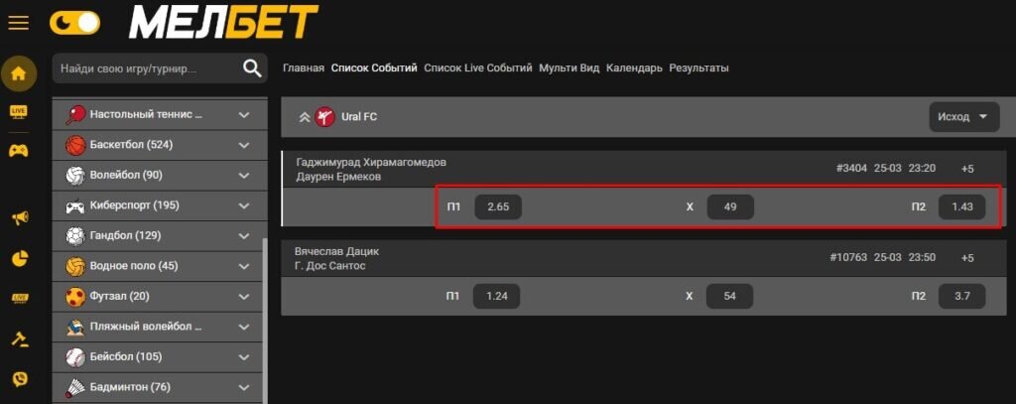Open the gavel rules icon
The width and height of the screenshot is (1016, 404).
coord(20,338)
